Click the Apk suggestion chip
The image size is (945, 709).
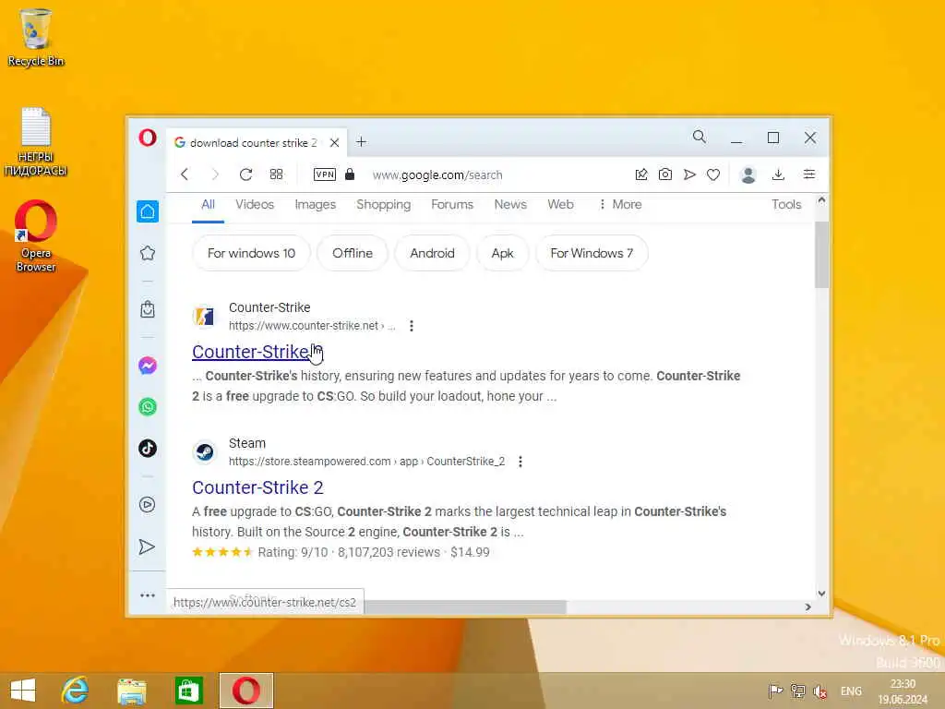coord(503,253)
